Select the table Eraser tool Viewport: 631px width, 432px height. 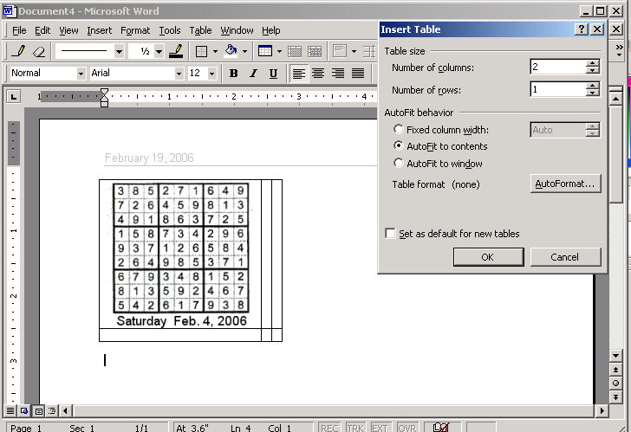38,51
